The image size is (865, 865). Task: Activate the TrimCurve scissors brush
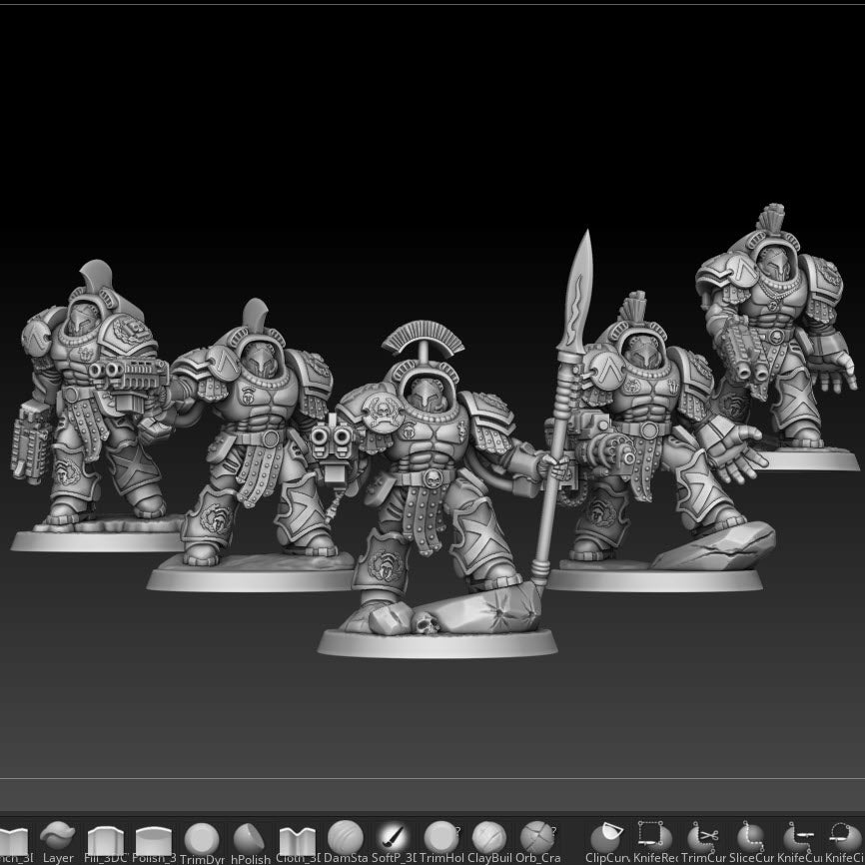703,838
